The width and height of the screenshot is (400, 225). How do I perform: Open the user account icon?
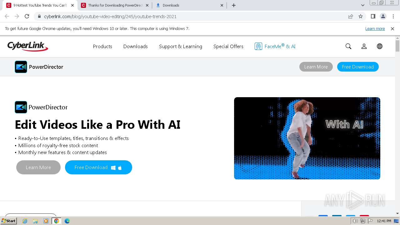pos(364,46)
